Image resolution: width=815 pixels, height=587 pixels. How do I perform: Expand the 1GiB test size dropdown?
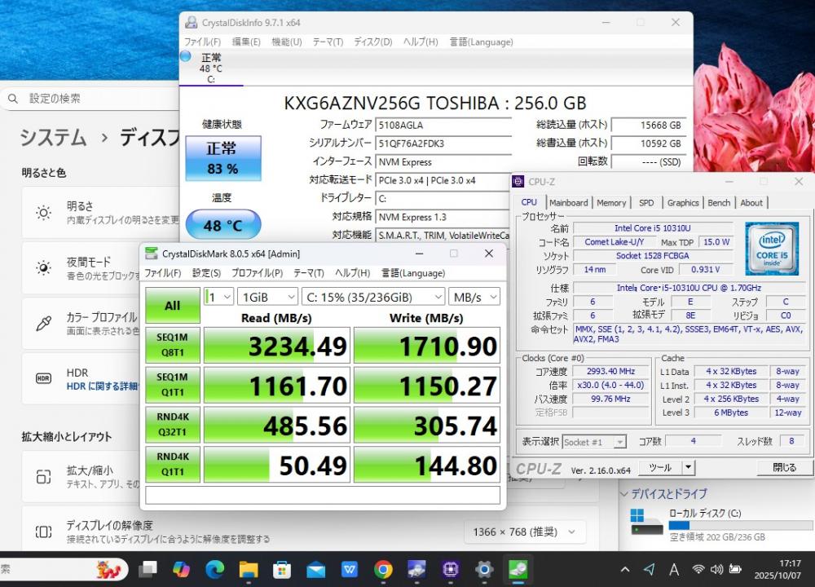(x=267, y=297)
